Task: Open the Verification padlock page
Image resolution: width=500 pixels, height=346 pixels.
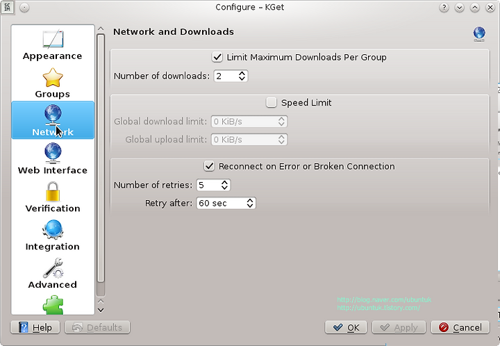Action: [53, 197]
